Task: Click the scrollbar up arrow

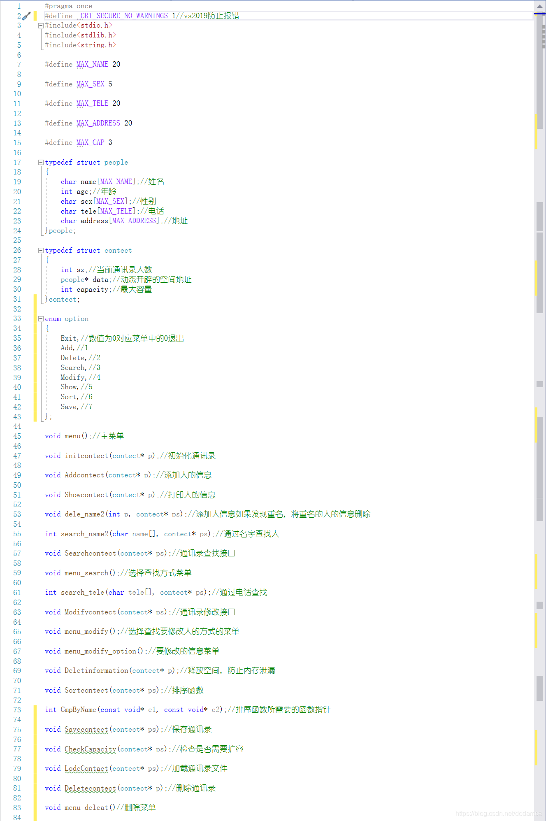Action: tap(540, 6)
